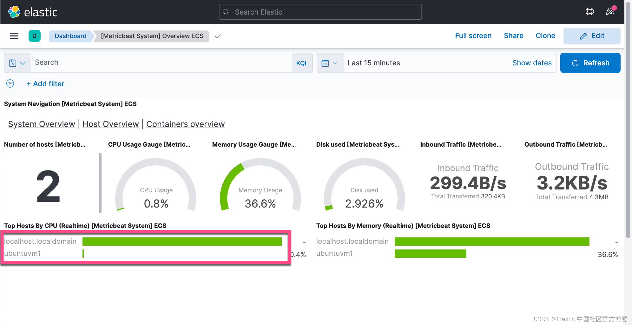
Task: Clone this dashboard
Action: click(545, 36)
